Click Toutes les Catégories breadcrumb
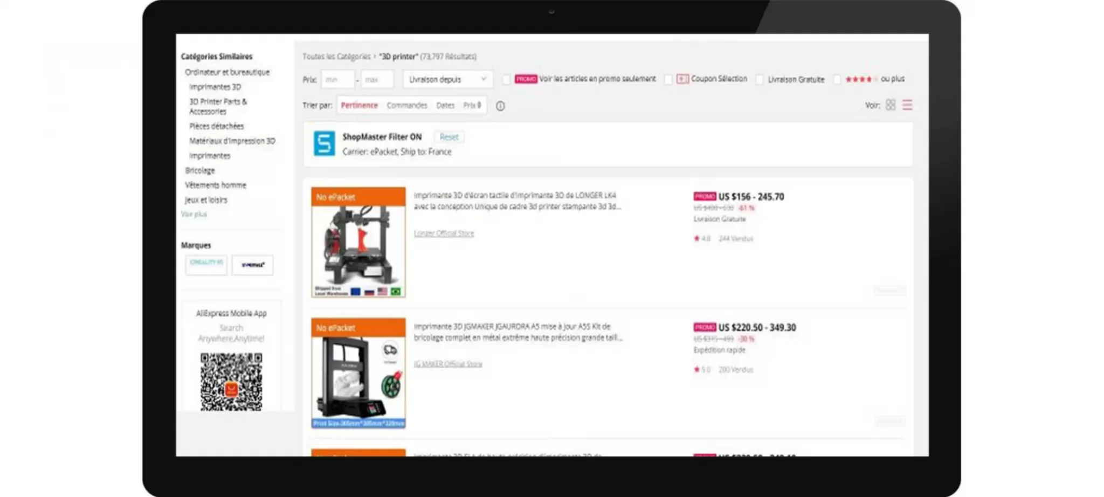Viewport: 1104px width, 497px height. pyautogui.click(x=336, y=56)
